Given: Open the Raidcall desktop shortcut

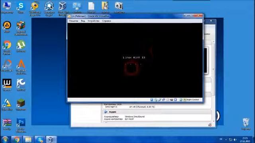Looking at the screenshot, I should 21,85.
